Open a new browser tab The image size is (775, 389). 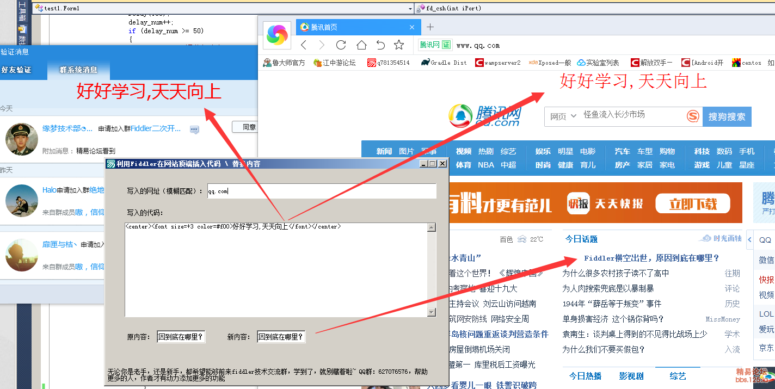click(x=430, y=27)
